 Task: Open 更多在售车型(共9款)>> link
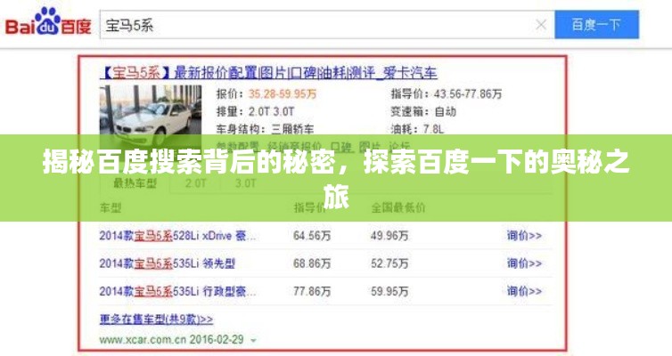pyautogui.click(x=156, y=320)
